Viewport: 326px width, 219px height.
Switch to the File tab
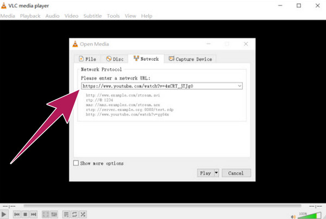[87, 59]
